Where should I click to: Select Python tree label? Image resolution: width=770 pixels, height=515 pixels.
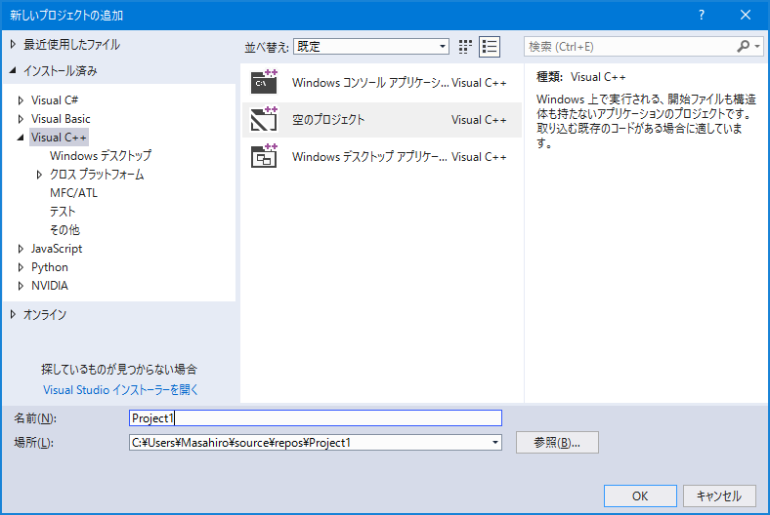coord(50,267)
